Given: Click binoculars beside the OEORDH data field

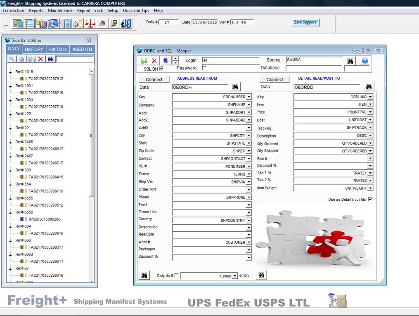Looking at the screenshot, I should tap(235, 87).
